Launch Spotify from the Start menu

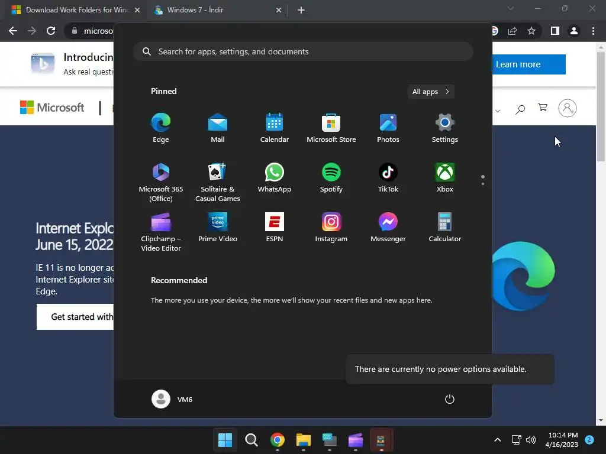point(331,178)
